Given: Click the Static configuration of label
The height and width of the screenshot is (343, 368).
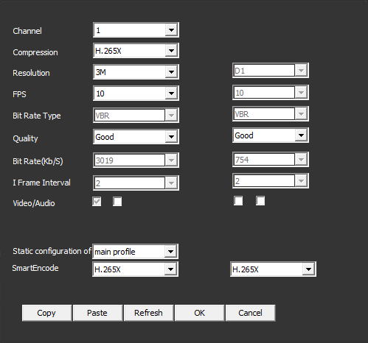Looking at the screenshot, I should coord(52,251).
